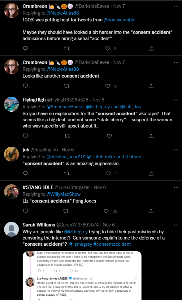182x300 pixels.
Task: Expand the three-dot menu on job's tweet
Action: (176, 150)
